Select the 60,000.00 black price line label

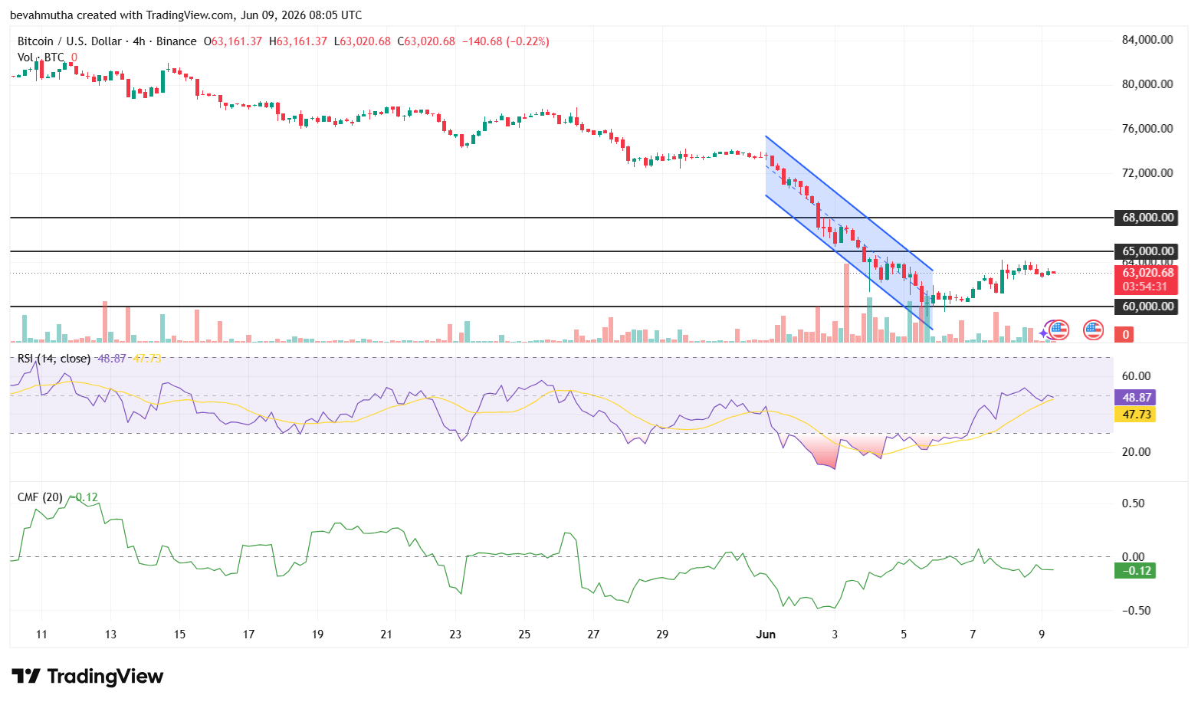[x=1147, y=307]
